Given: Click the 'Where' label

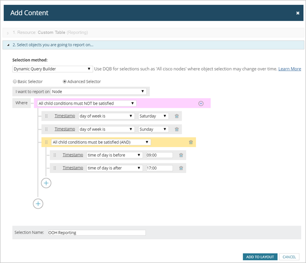Looking at the screenshot, I should (x=22, y=103).
